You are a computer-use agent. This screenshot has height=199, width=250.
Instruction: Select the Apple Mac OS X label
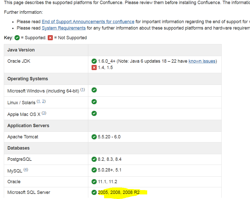(x=24, y=114)
